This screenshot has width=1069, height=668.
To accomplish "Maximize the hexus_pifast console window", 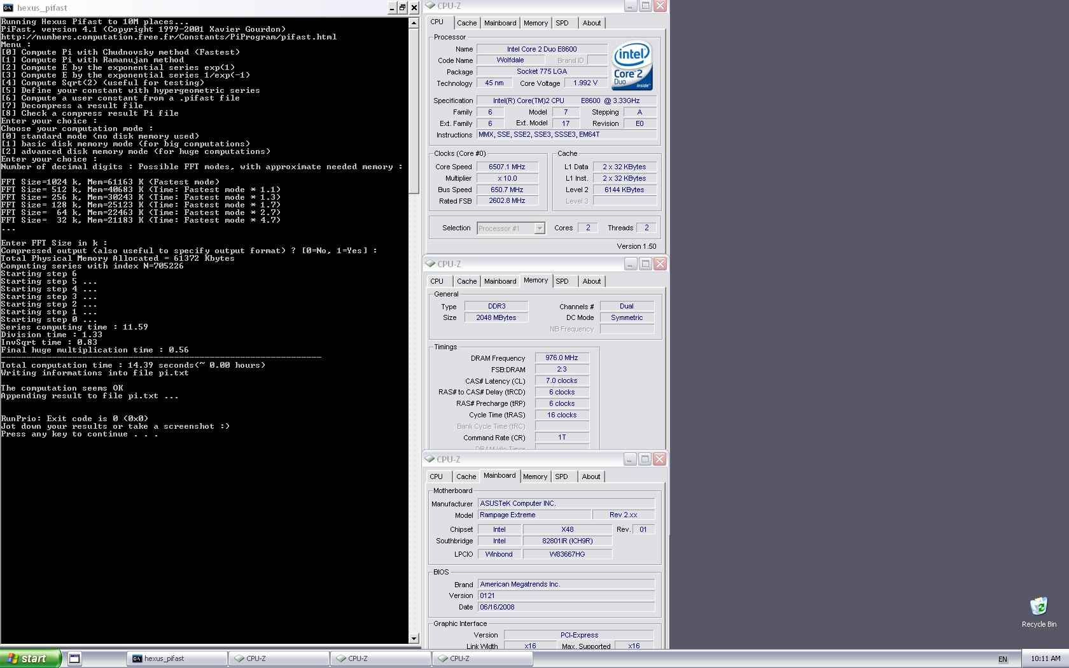I will click(403, 8).
